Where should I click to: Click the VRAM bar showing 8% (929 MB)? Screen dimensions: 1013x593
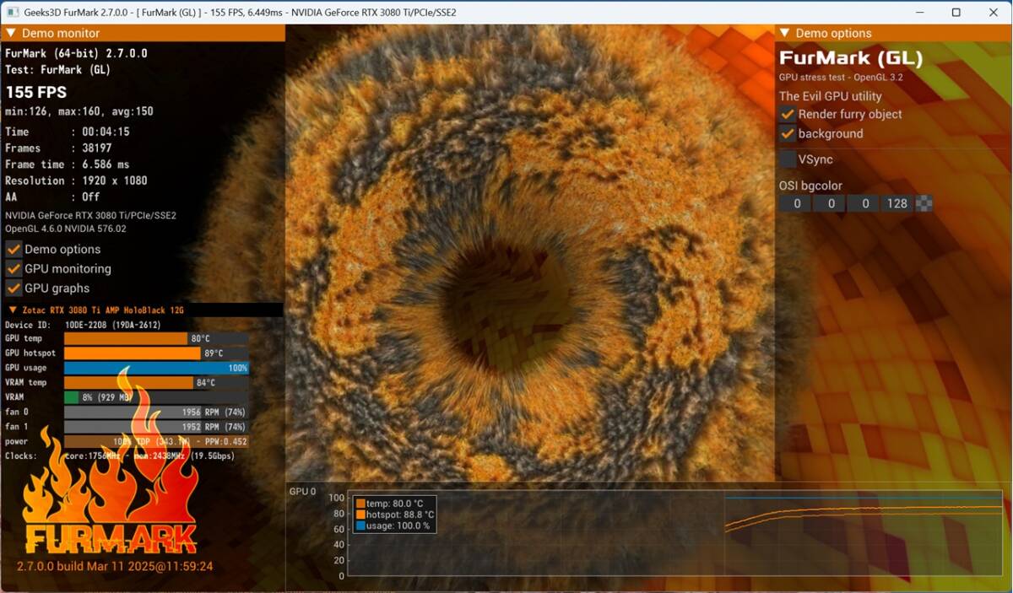point(156,397)
